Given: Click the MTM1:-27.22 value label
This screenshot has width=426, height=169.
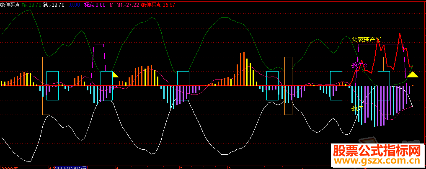Looking at the screenshot, I should pyautogui.click(x=124, y=5).
